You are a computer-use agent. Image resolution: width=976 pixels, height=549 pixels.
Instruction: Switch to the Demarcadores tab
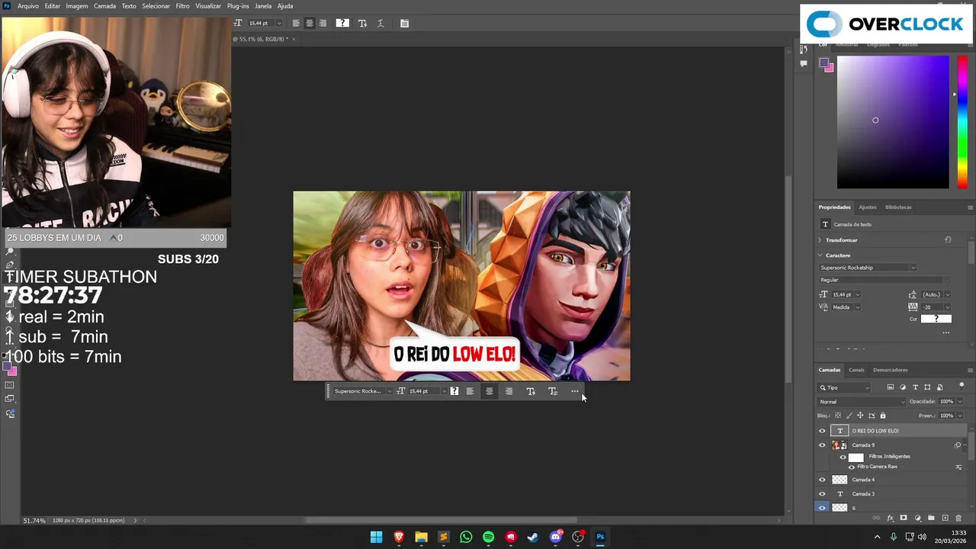[891, 370]
